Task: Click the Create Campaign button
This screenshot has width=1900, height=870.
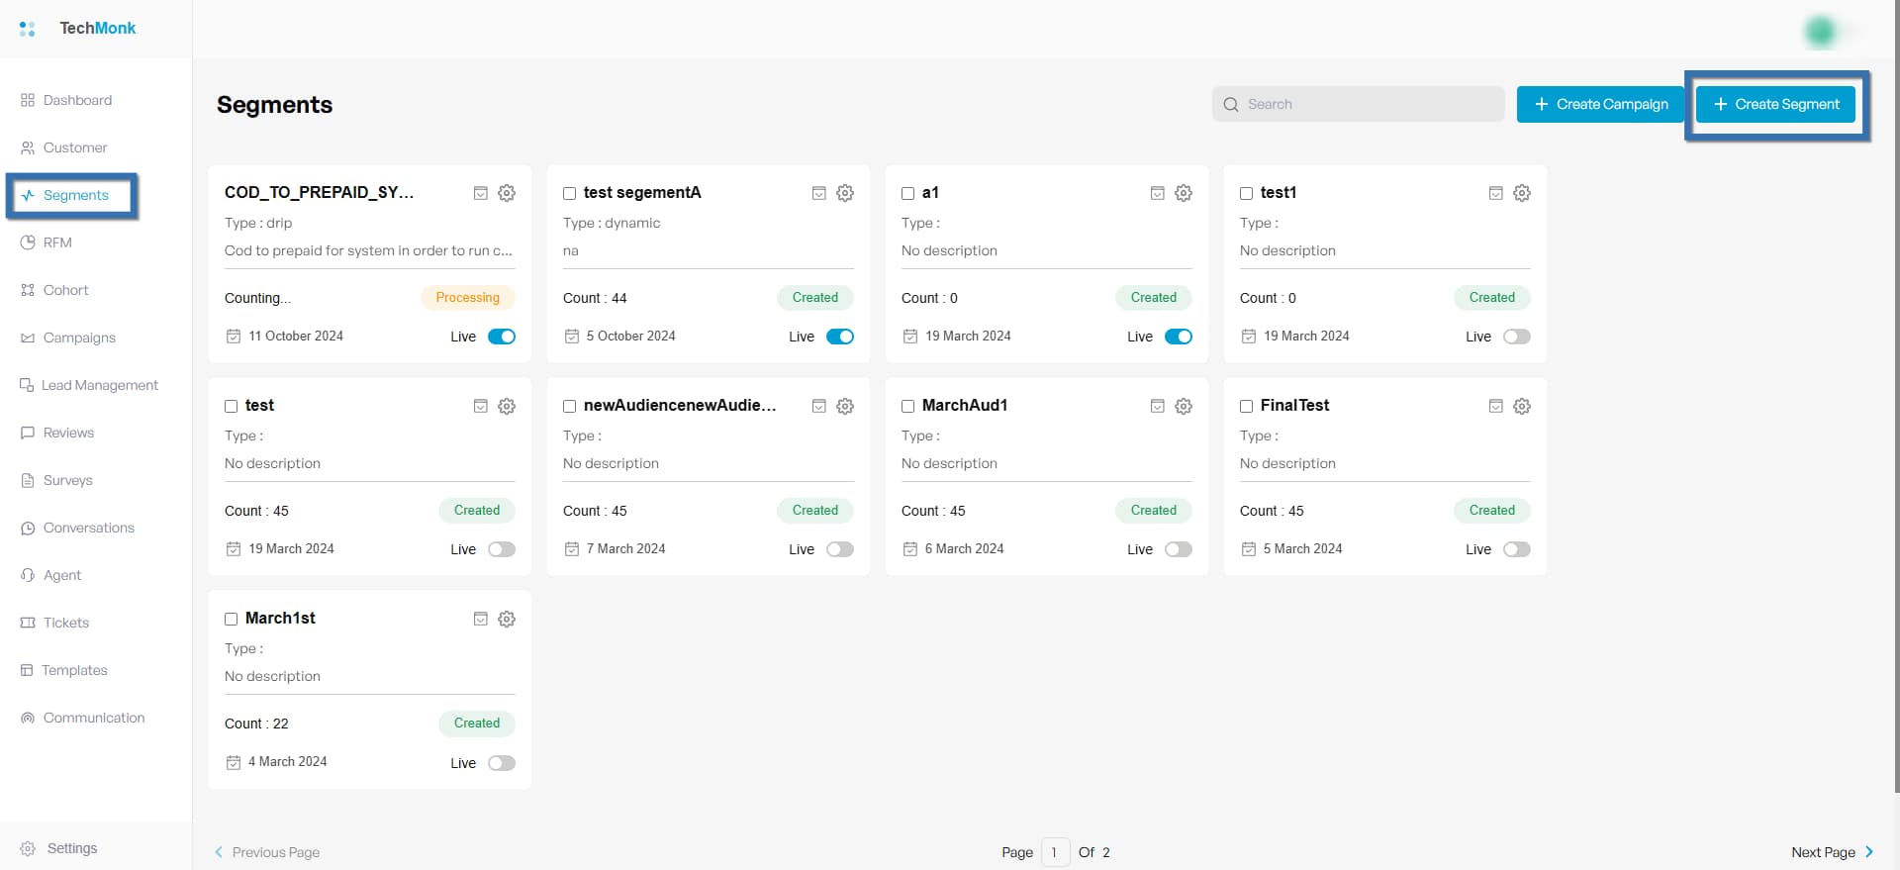Action: pos(1600,104)
